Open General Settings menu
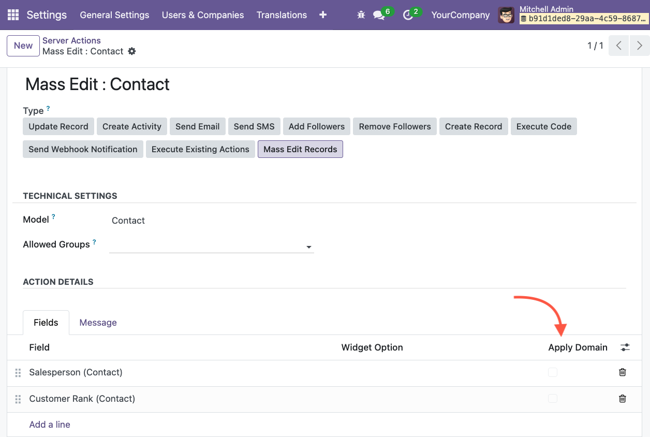Image resolution: width=650 pixels, height=437 pixels. coord(114,15)
